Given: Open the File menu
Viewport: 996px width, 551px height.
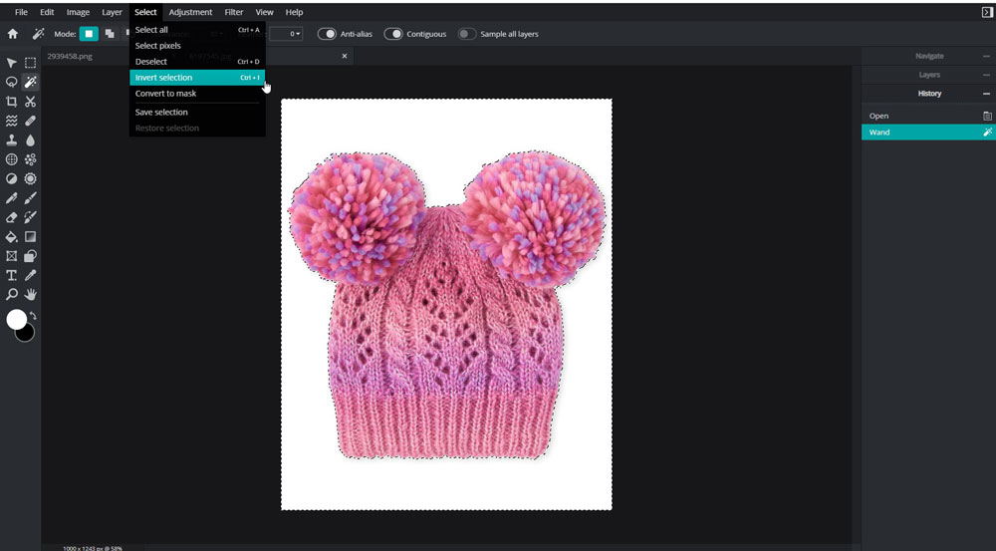Looking at the screenshot, I should coord(21,12).
